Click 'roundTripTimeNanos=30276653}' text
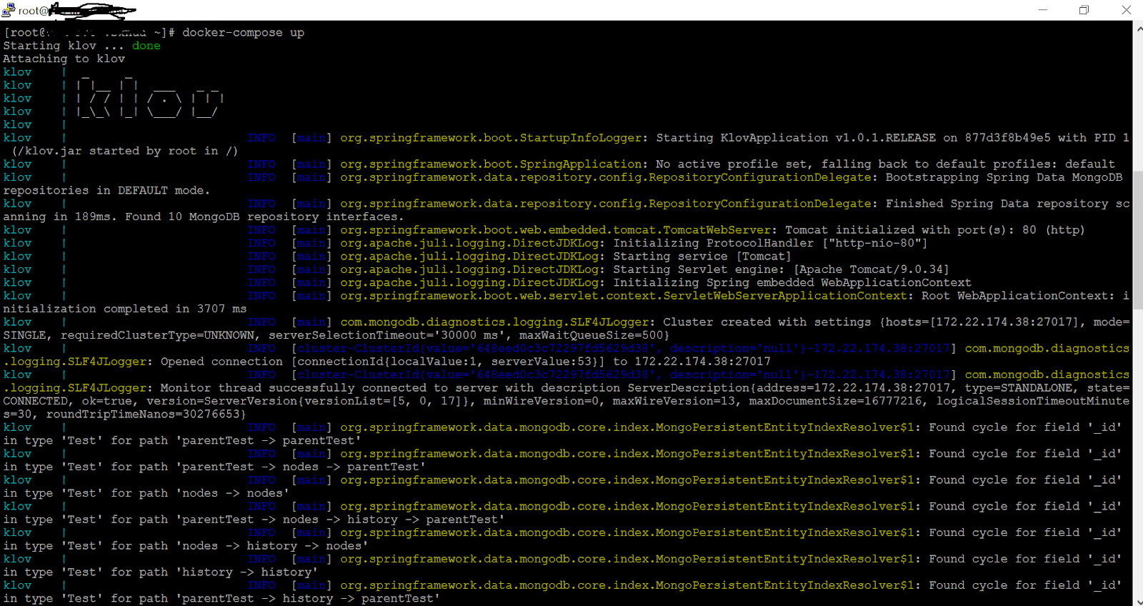This screenshot has width=1143, height=606. point(146,414)
